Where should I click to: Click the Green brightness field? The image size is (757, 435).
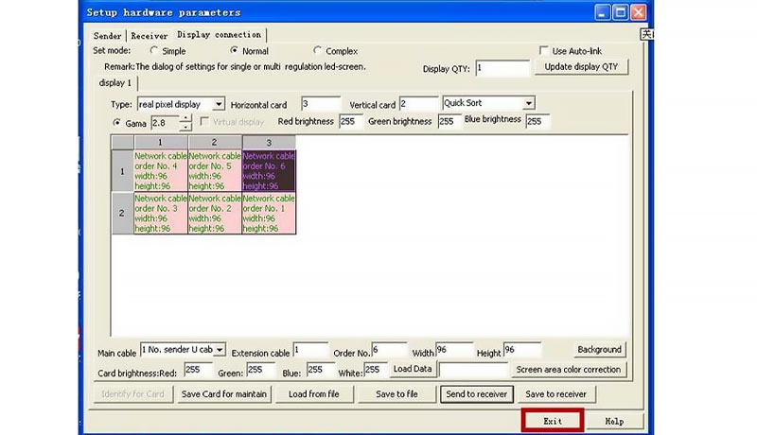click(449, 122)
